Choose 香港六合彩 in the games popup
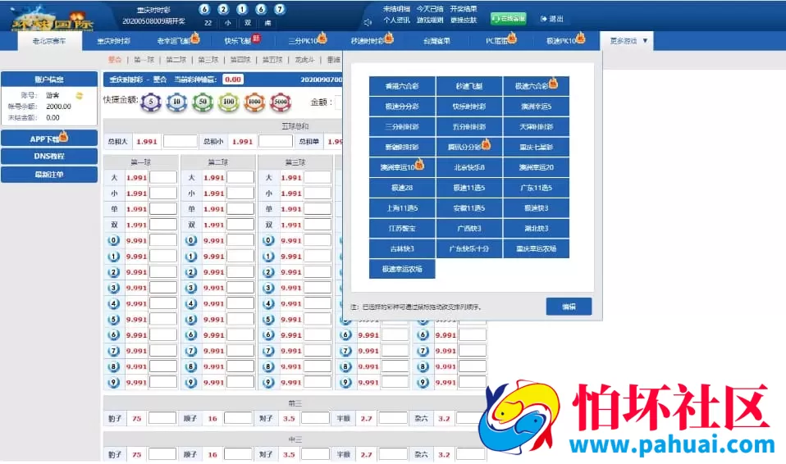The width and height of the screenshot is (786, 464). [402, 86]
